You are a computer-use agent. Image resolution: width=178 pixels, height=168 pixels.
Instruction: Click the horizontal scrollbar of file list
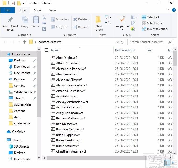(96, 157)
